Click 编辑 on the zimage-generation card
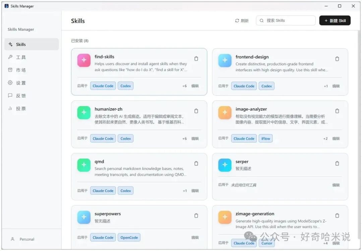Image resolution: width=362 pixels, height=251 pixels. click(x=336, y=243)
